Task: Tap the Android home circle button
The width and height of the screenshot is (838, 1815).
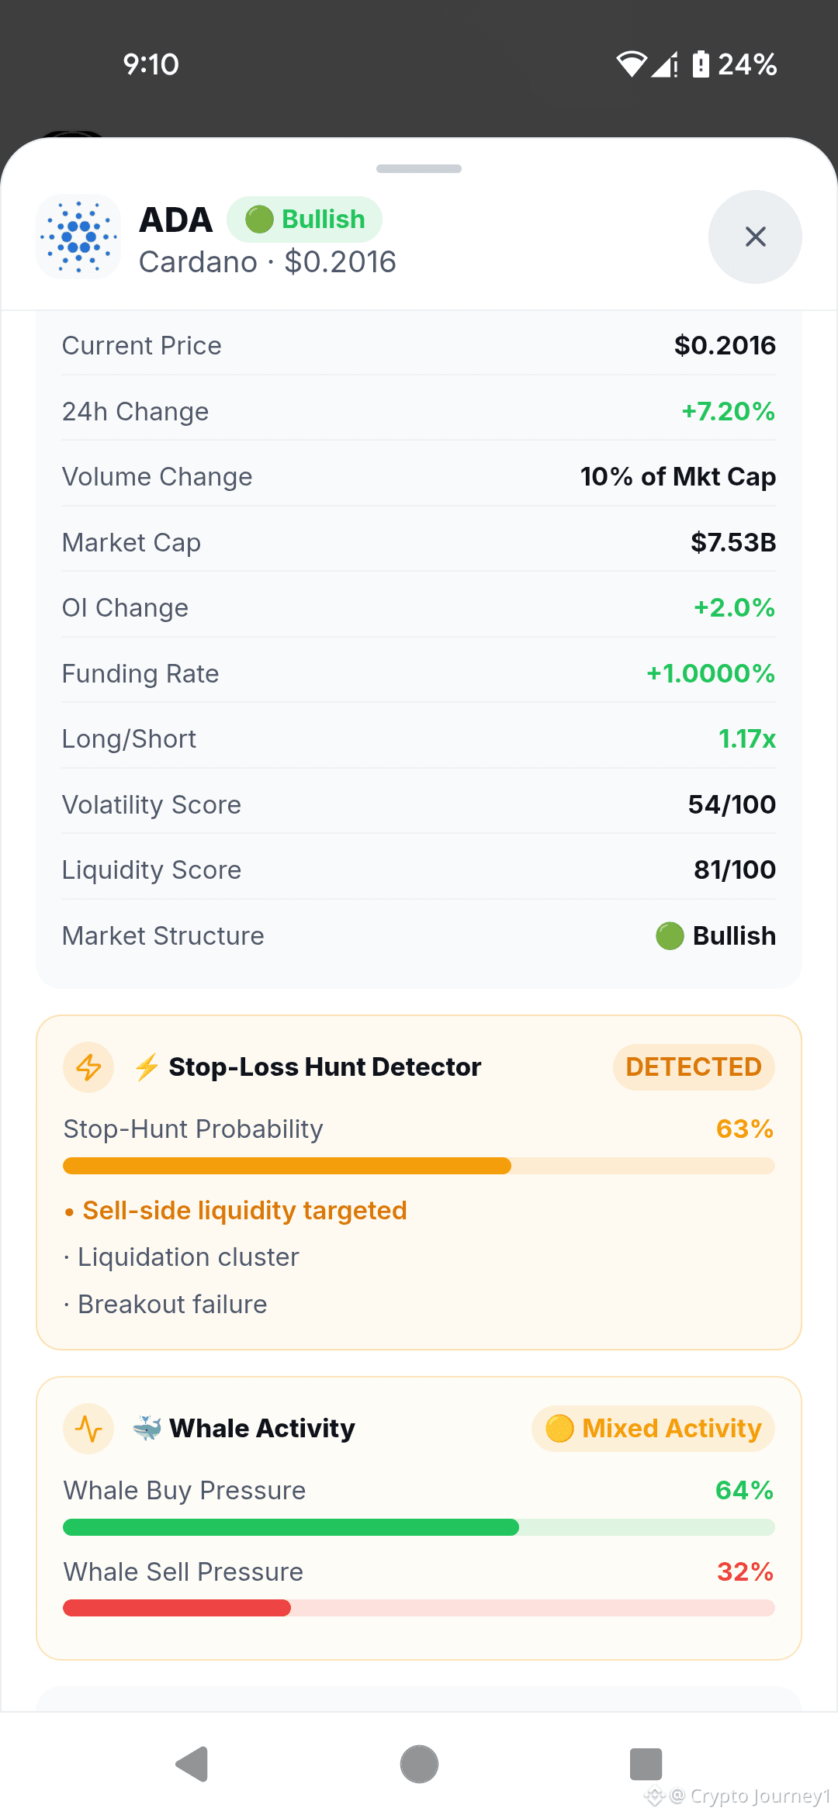Action: pos(419,1765)
